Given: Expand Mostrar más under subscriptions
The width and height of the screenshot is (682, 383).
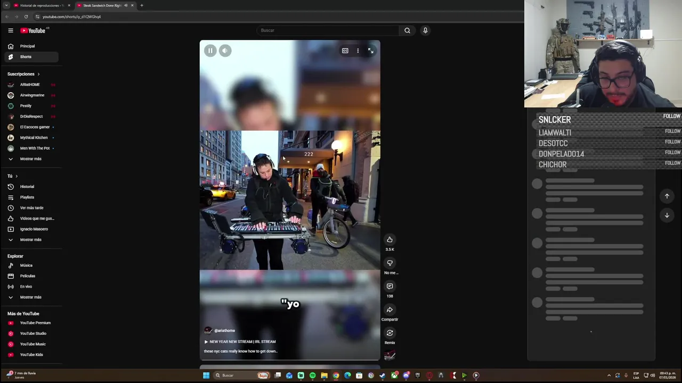Looking at the screenshot, I should coord(30,159).
